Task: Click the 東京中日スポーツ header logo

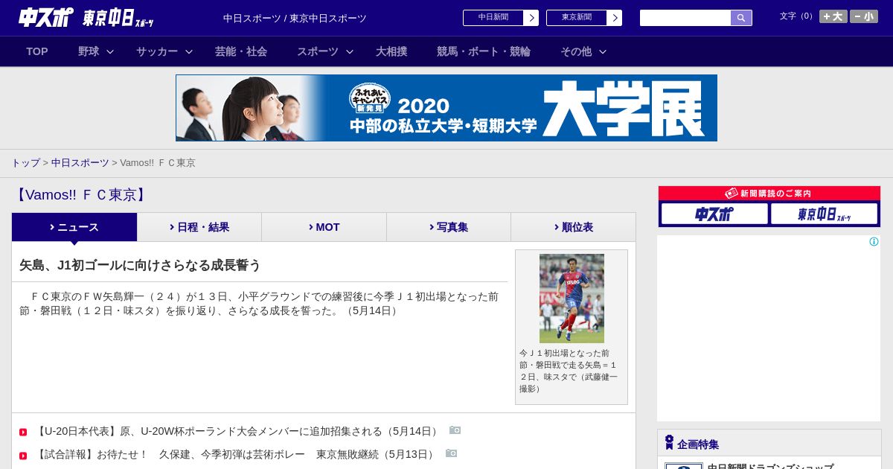Action: [118, 18]
